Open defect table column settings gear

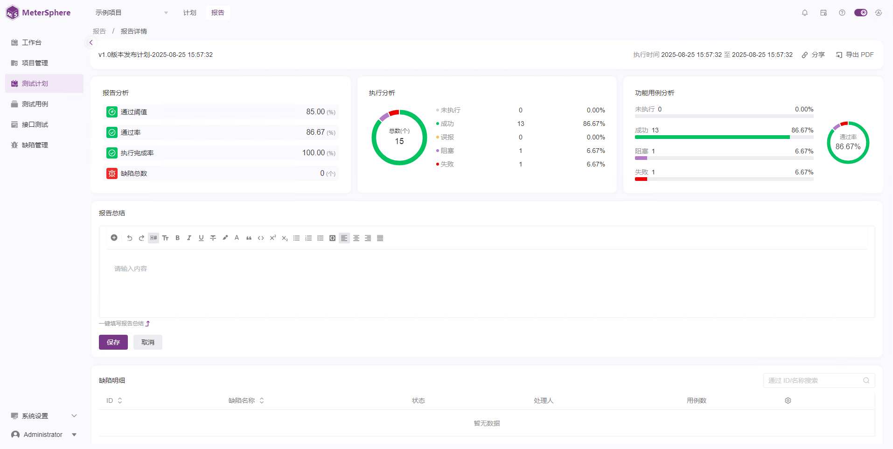pos(788,401)
